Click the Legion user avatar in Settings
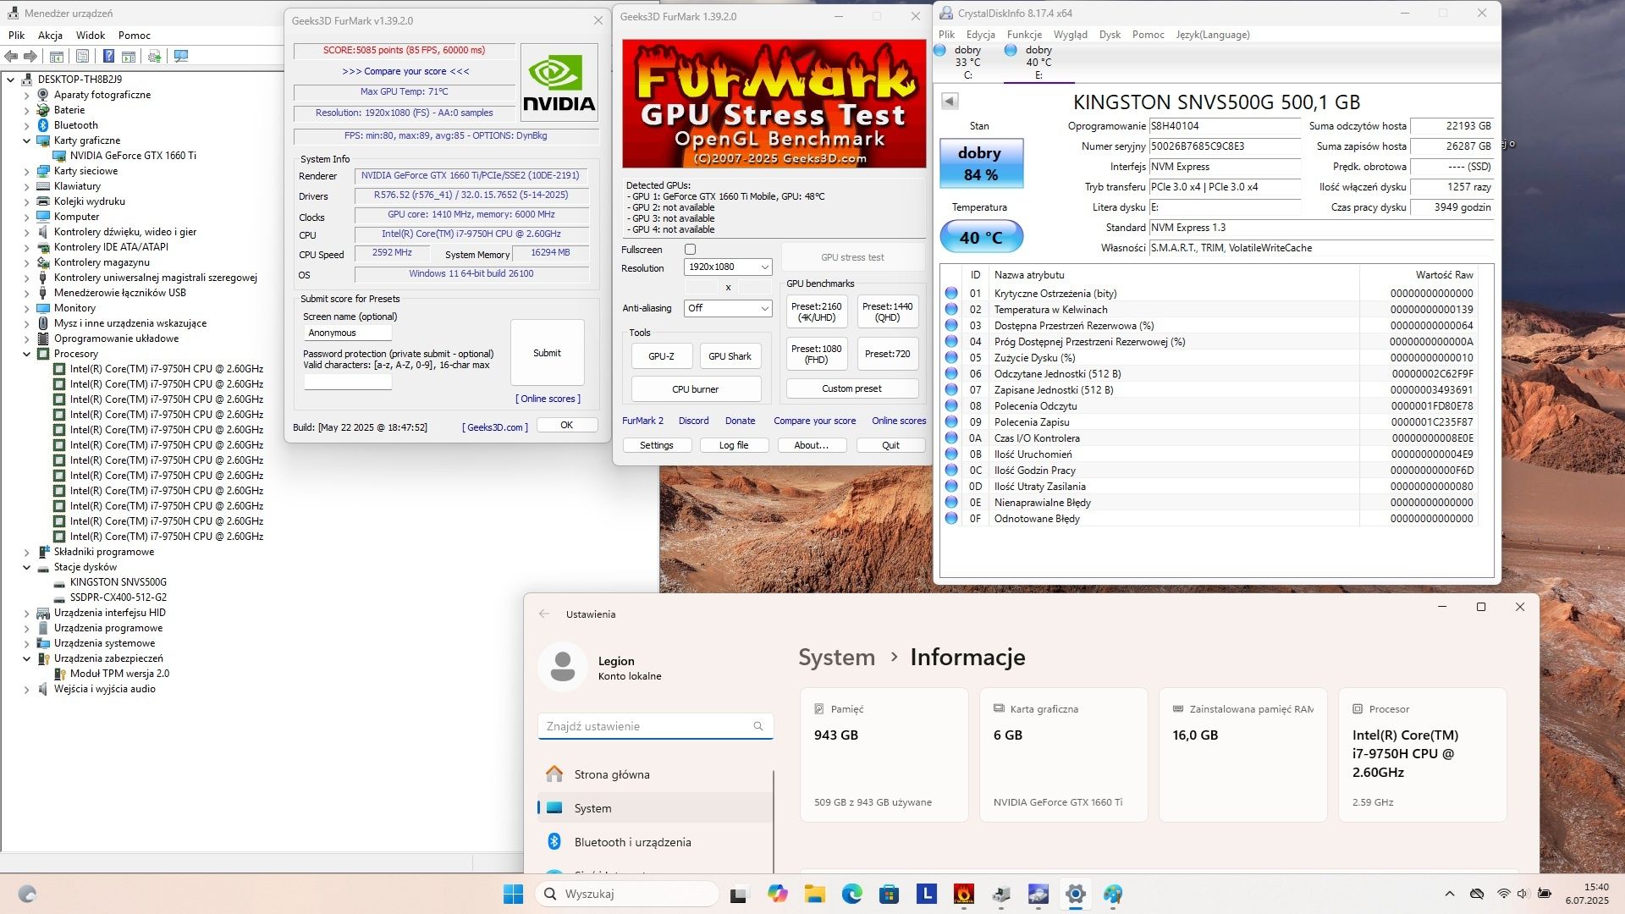Image resolution: width=1625 pixels, height=914 pixels. tap(562, 667)
